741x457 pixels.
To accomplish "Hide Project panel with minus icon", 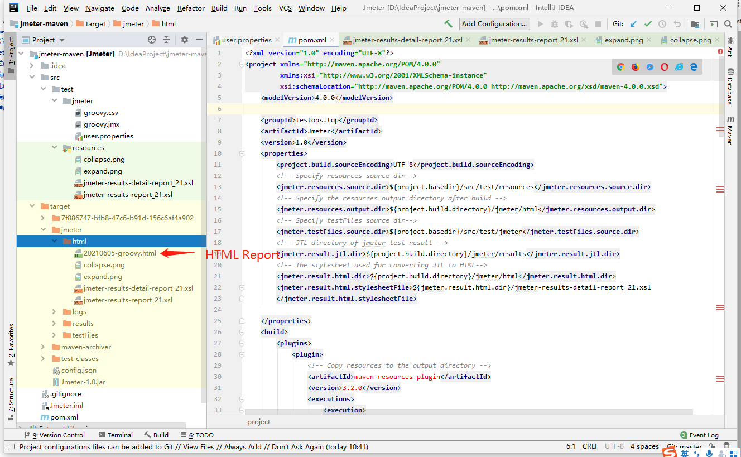I will [199, 40].
